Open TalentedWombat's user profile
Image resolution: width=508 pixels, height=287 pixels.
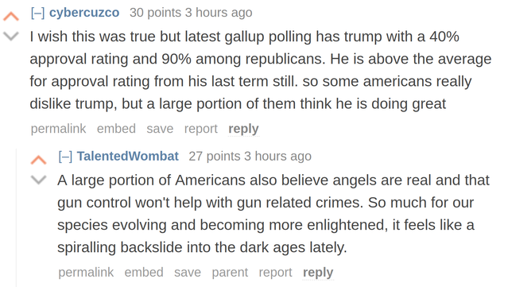128,156
